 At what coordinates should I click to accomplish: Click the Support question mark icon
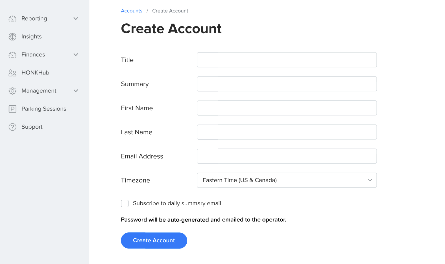(12, 127)
